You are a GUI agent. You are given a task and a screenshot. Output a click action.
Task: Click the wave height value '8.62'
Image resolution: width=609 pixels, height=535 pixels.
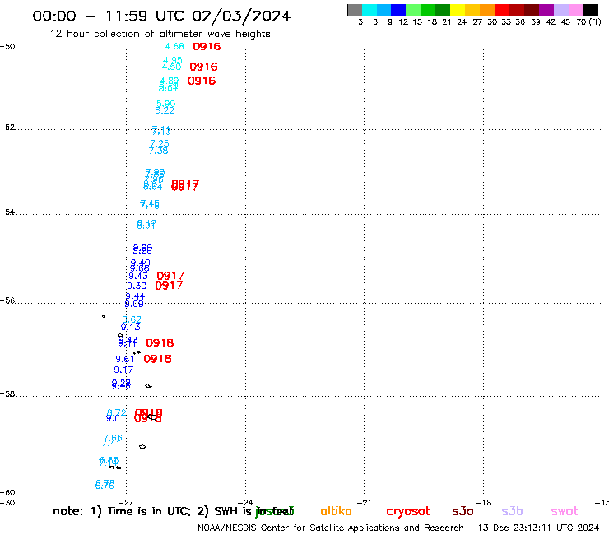[132, 319]
